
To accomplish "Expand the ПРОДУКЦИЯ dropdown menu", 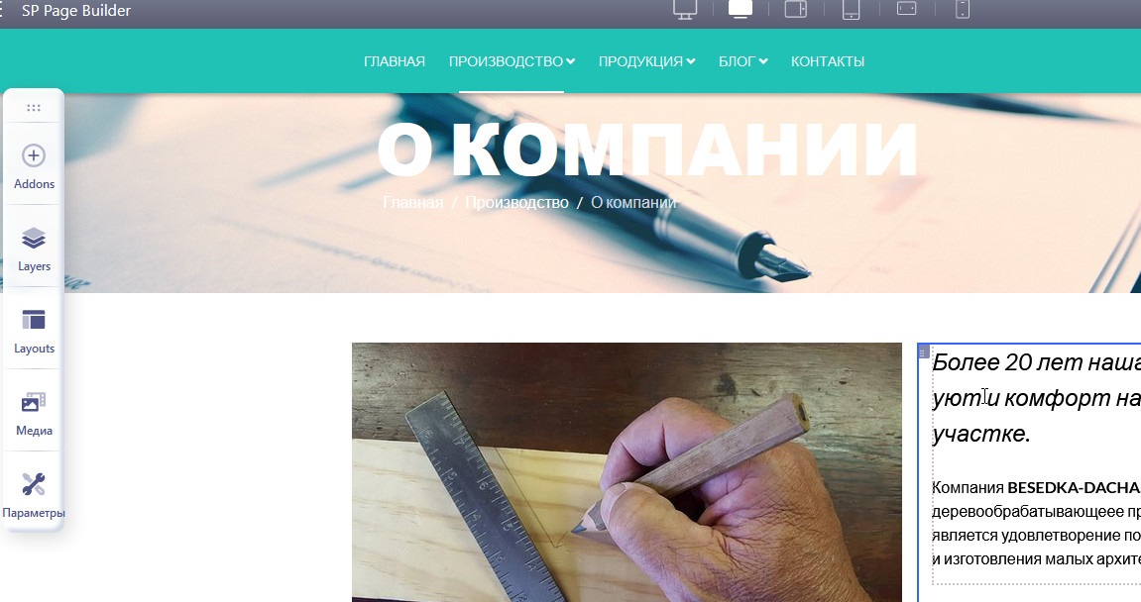I will [646, 61].
